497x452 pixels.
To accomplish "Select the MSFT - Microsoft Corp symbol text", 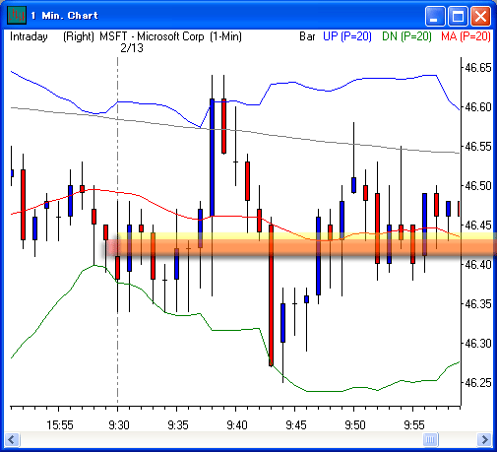I will [x=152, y=36].
